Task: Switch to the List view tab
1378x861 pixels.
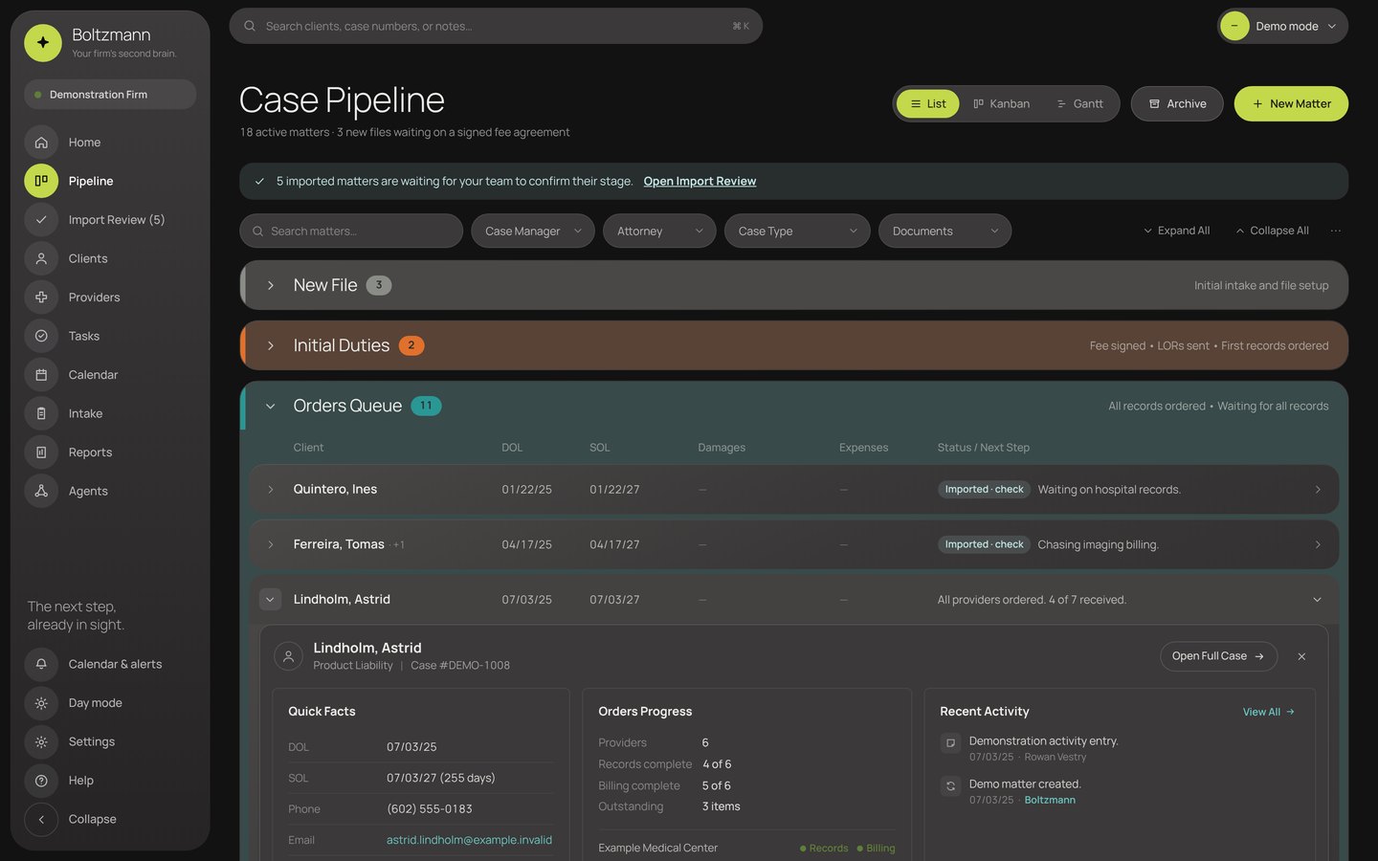Action: pos(928,103)
